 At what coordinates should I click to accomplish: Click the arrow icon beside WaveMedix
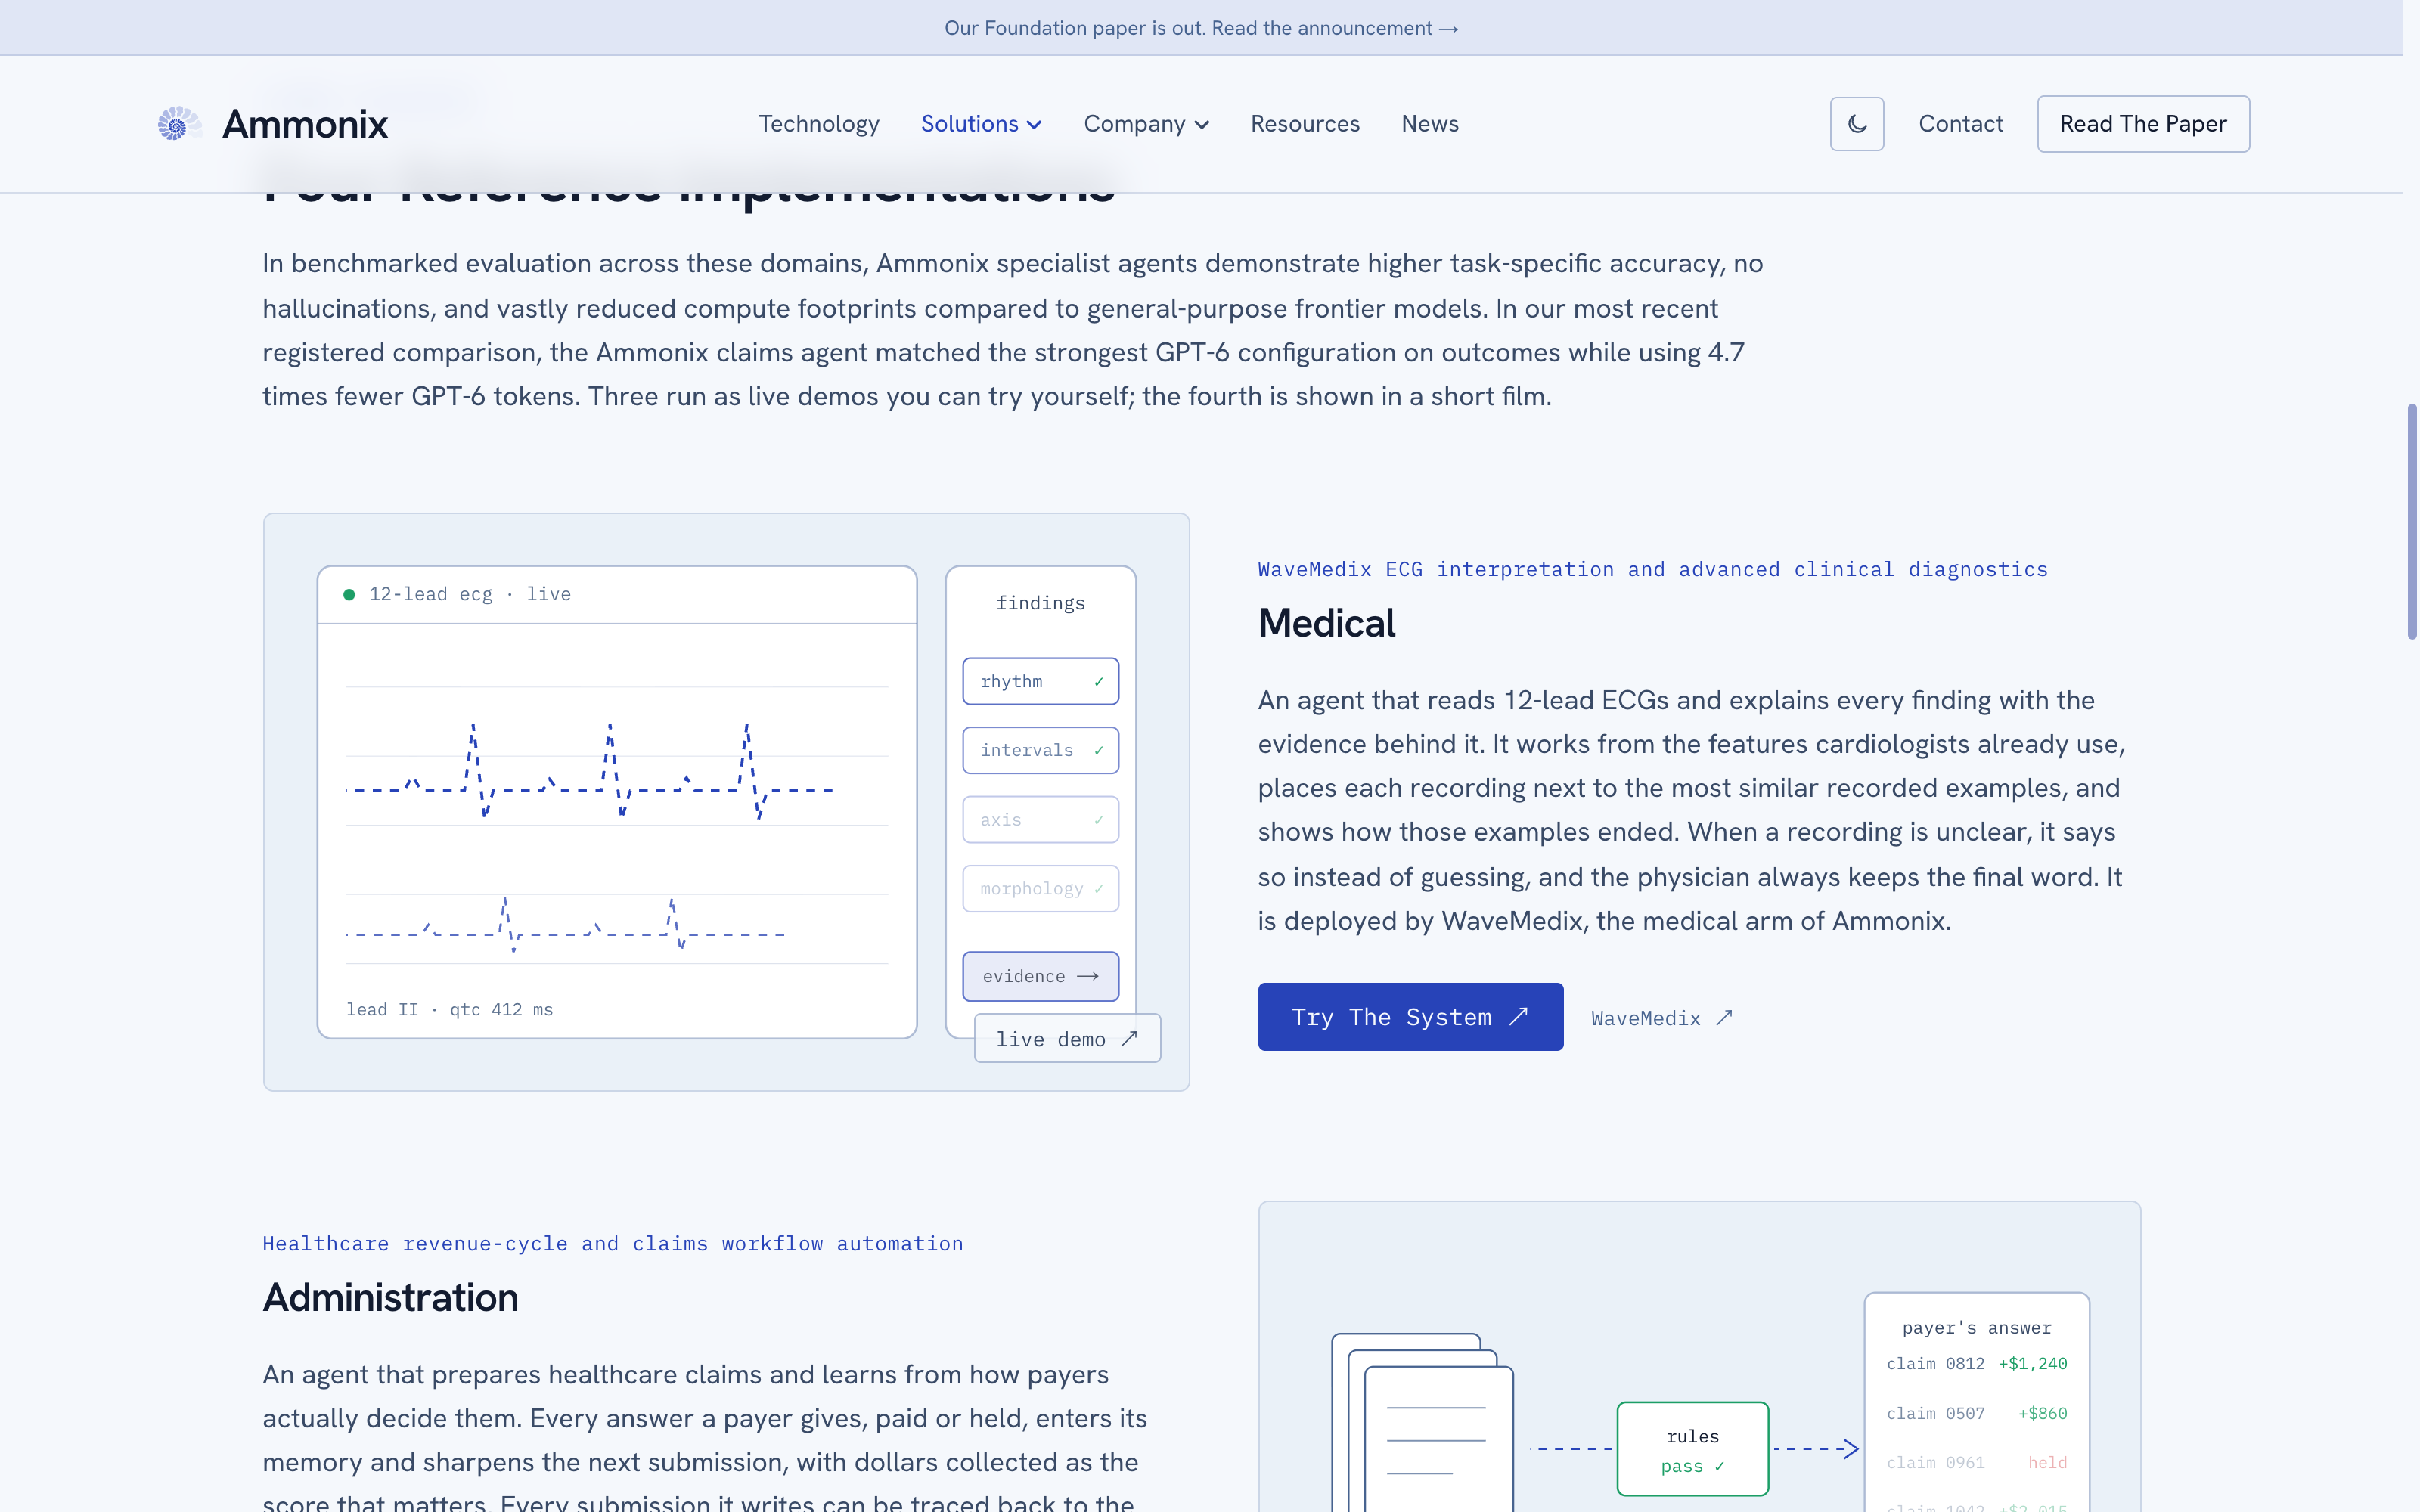(1724, 1018)
